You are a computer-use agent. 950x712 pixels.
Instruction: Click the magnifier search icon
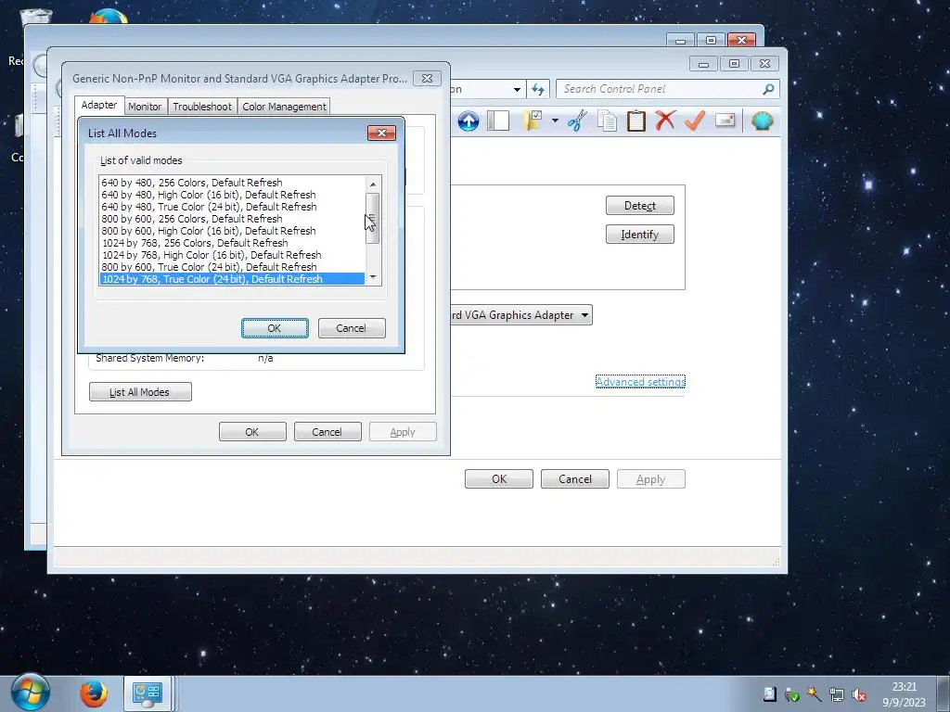[x=768, y=90]
